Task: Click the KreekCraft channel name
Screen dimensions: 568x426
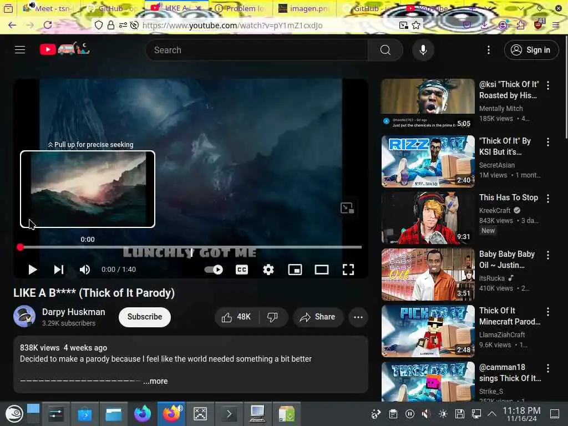Action: tap(495, 210)
